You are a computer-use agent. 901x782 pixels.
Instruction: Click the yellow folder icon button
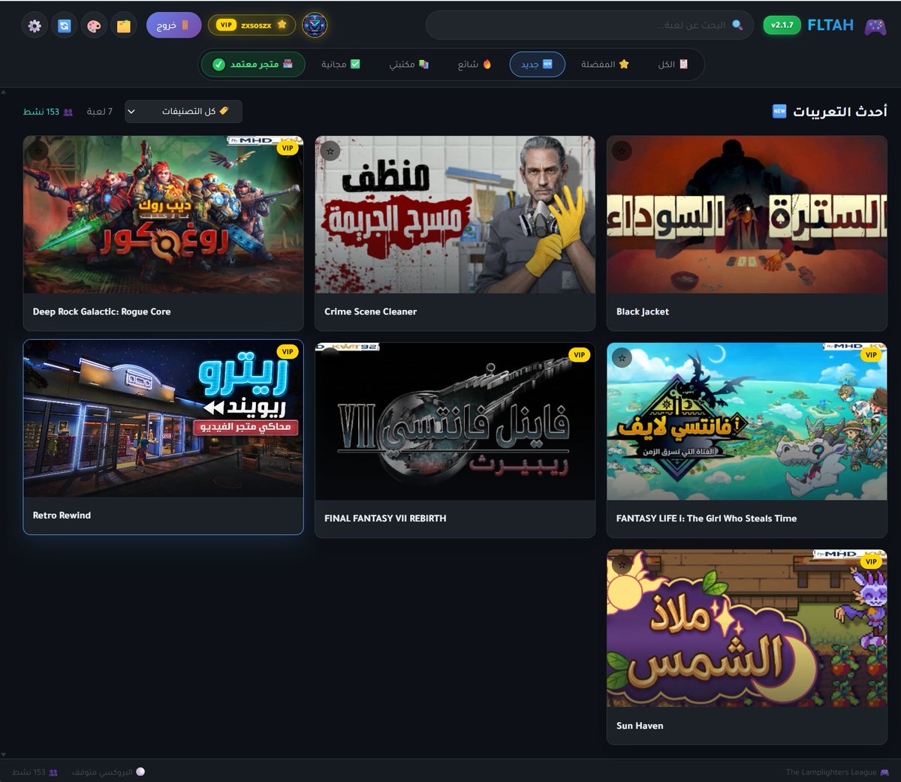pos(123,26)
